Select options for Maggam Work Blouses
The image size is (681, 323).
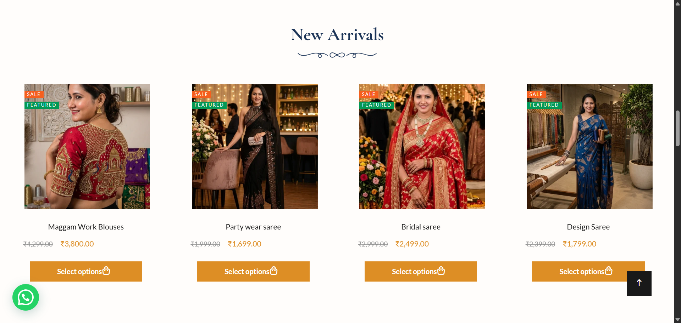pyautogui.click(x=86, y=272)
